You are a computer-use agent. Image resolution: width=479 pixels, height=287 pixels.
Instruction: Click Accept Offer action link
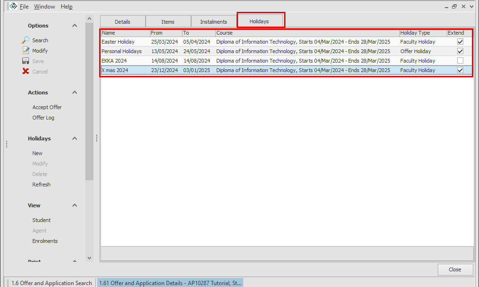click(47, 107)
